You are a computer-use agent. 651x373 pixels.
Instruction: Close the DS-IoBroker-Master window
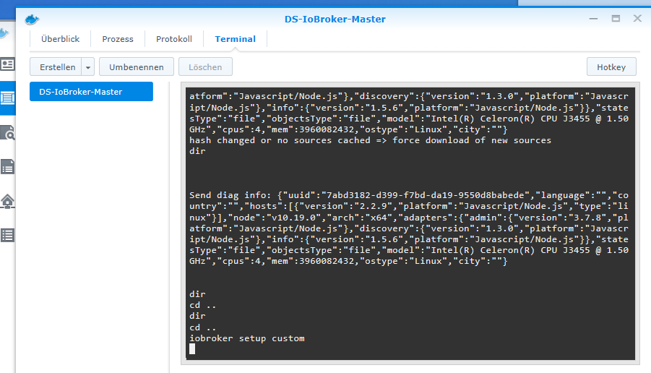tap(637, 19)
